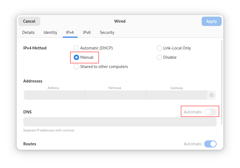Cancel editing the Wired connection
The image size is (240, 168).
[x=29, y=21]
